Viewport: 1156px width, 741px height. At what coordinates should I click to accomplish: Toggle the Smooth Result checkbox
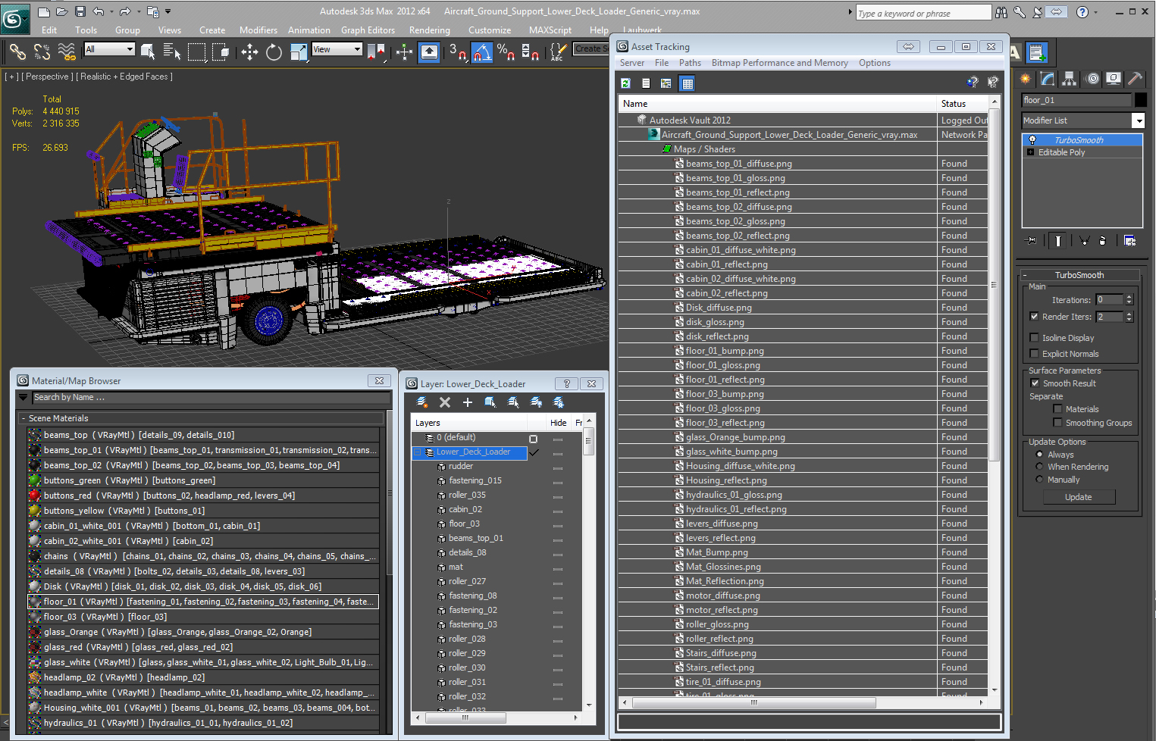tap(1035, 383)
